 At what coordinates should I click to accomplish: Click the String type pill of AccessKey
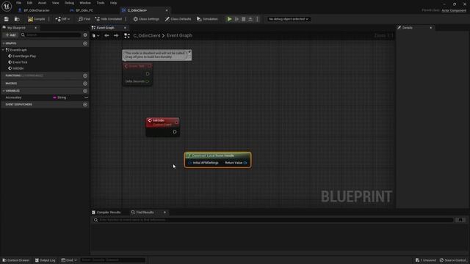coord(59,98)
